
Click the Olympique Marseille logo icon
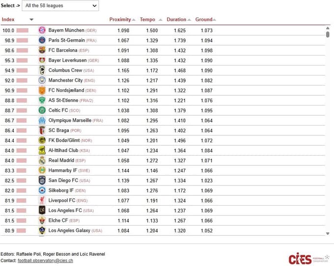42,120
